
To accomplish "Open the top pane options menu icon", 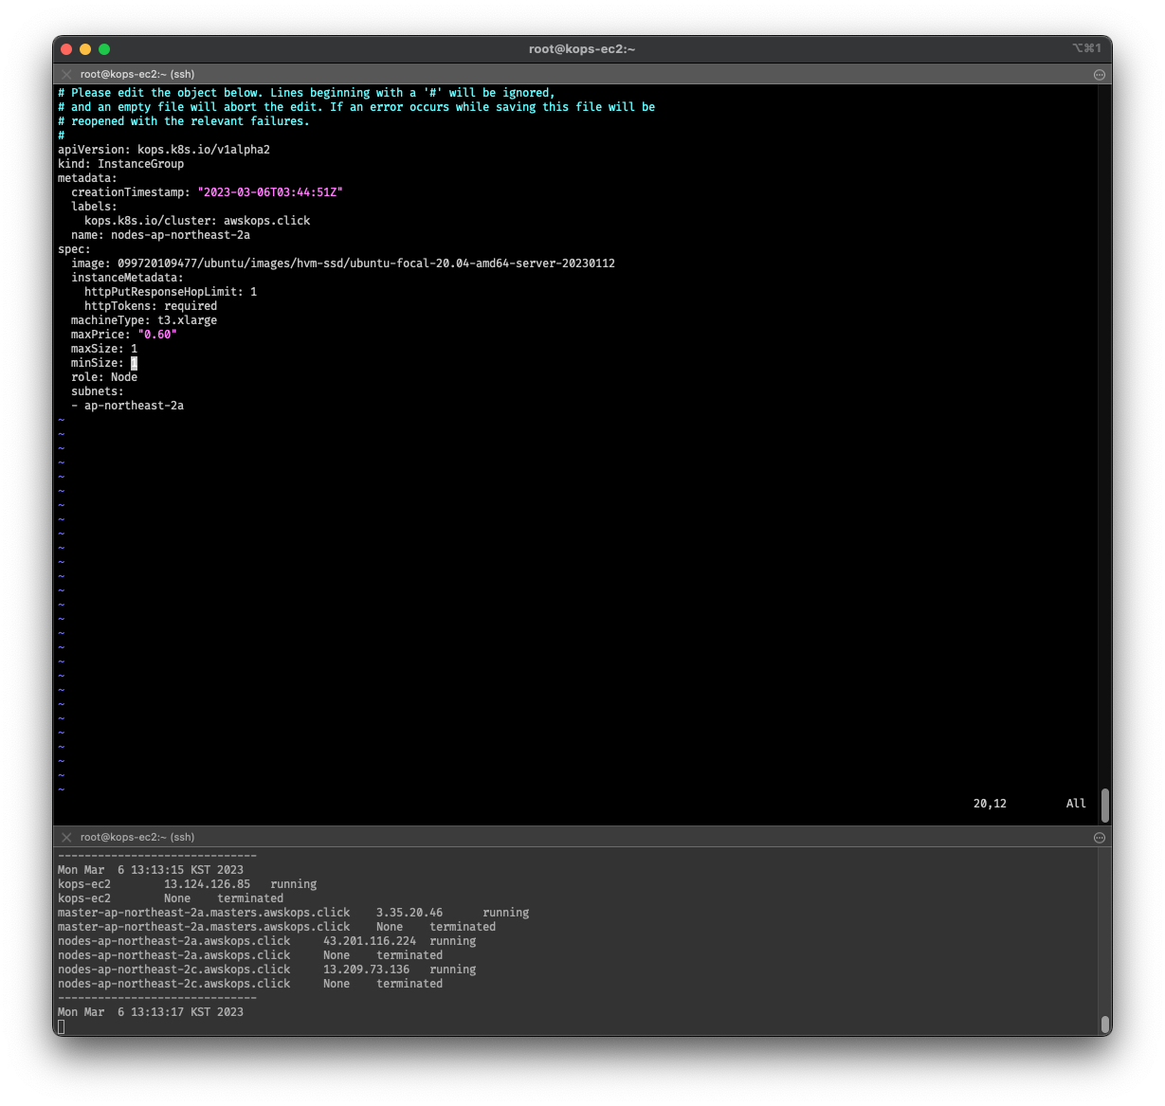I will tap(1100, 74).
